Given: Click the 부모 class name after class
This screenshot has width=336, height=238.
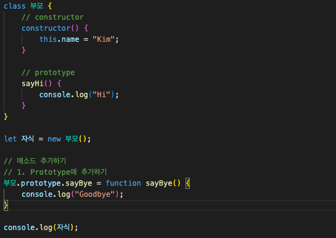Looking at the screenshot, I should (x=36, y=6).
